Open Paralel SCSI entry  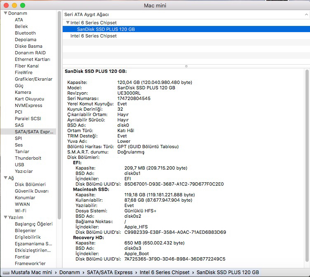28,119
